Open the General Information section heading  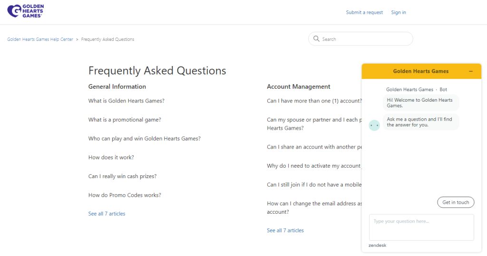117,86
